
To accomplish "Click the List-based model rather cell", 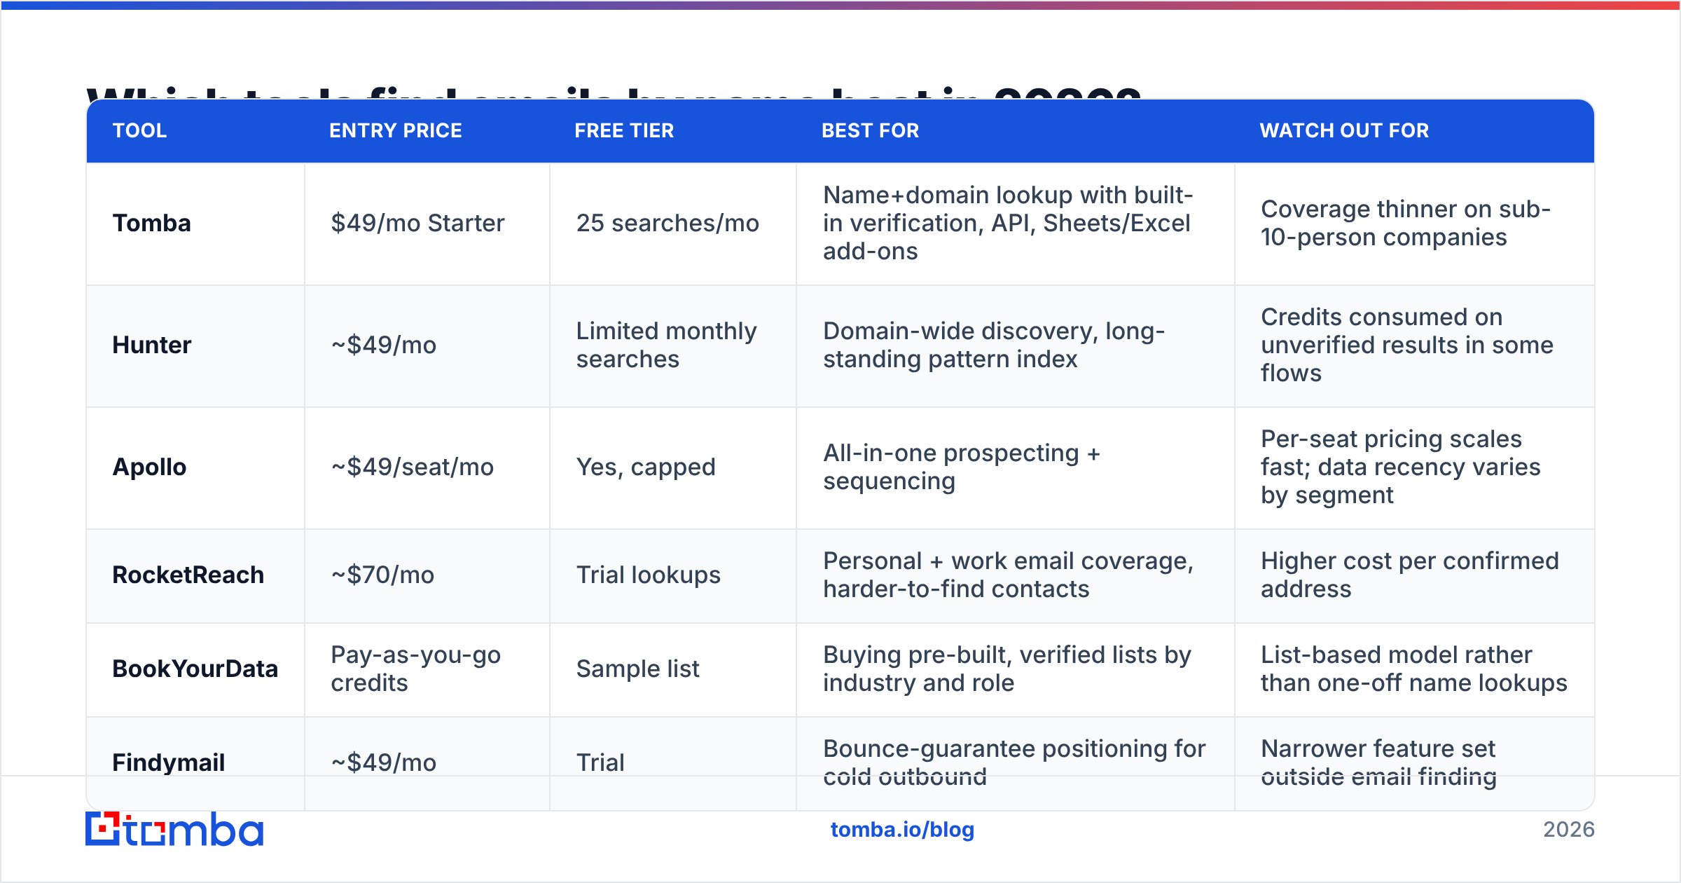I will [1414, 669].
